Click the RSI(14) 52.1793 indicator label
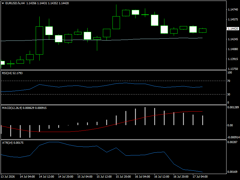This screenshot has height=180, width=240. coord(12,73)
